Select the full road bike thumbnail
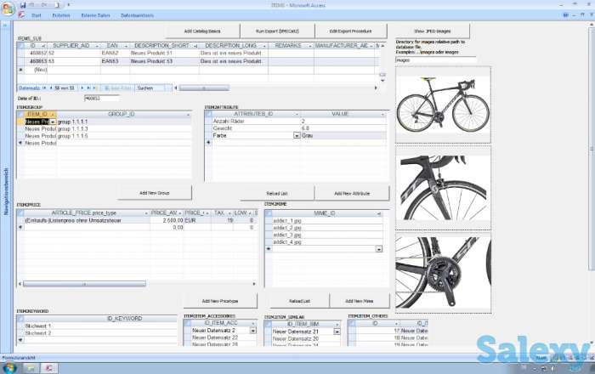595x374 pixels. coord(443,105)
